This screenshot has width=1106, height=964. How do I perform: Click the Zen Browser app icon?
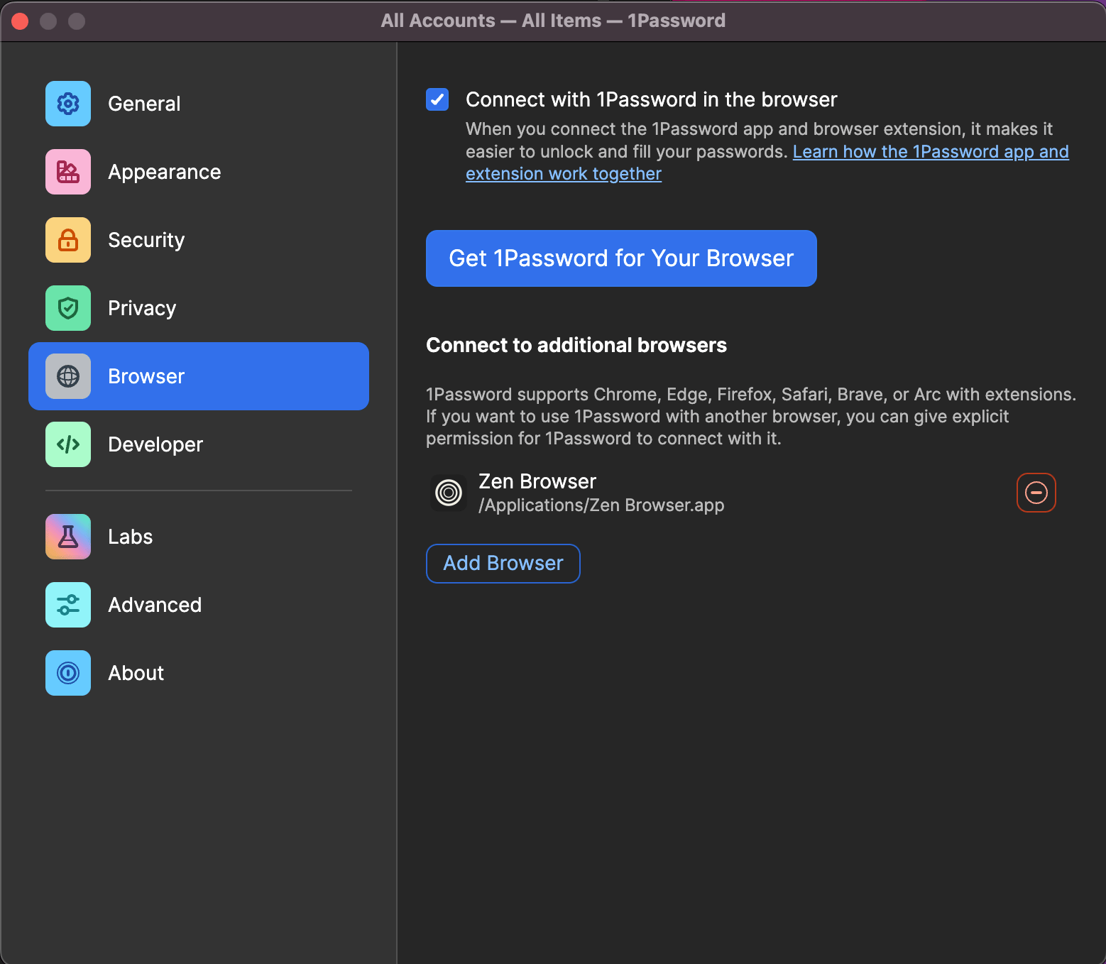(x=449, y=493)
